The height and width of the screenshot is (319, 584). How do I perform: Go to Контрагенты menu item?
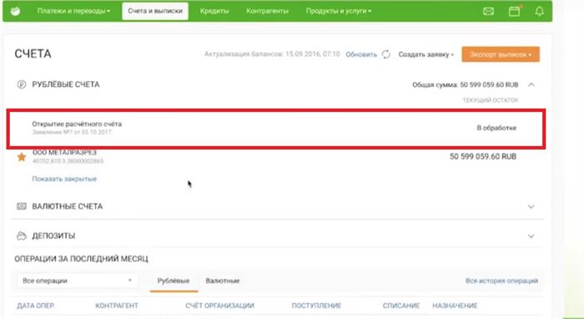pos(267,11)
